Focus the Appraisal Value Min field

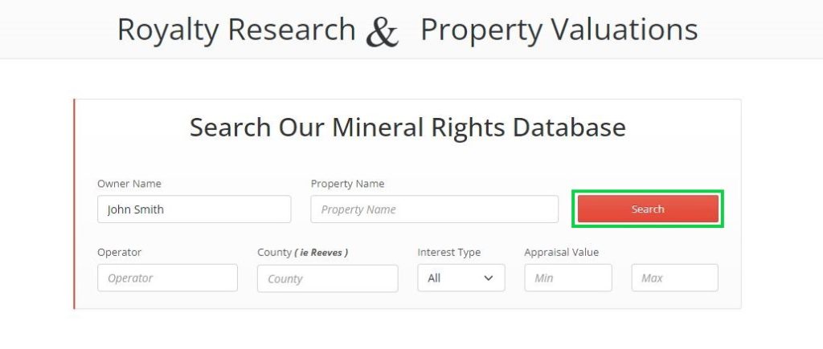point(567,278)
